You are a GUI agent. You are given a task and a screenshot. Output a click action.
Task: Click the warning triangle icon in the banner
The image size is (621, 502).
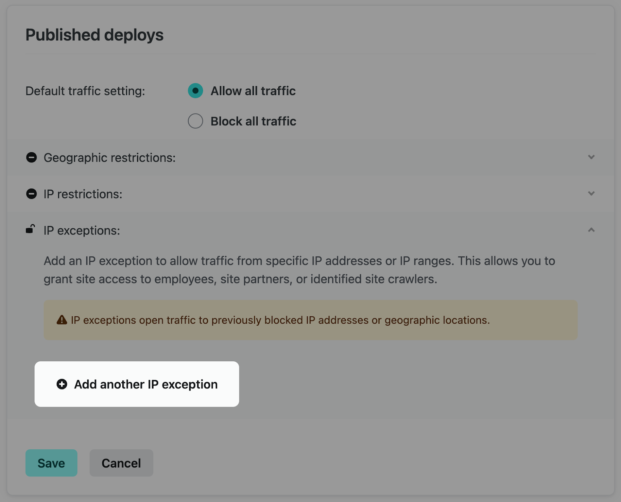coord(62,320)
